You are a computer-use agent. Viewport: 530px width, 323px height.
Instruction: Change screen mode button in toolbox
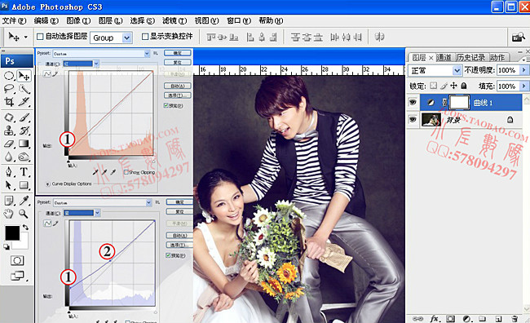point(17,276)
